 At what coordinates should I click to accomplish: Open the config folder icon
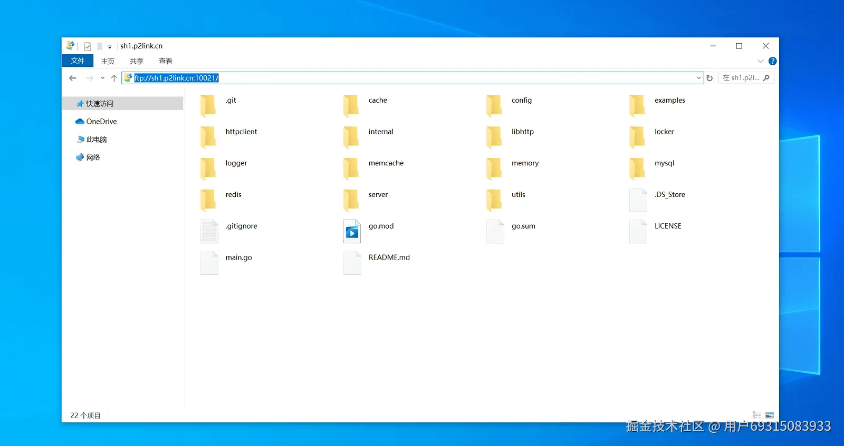(494, 105)
